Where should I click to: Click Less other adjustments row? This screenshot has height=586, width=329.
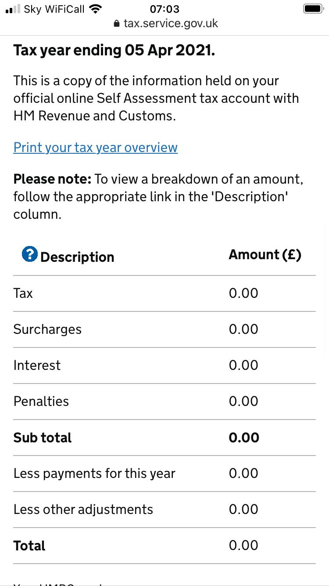tap(83, 510)
